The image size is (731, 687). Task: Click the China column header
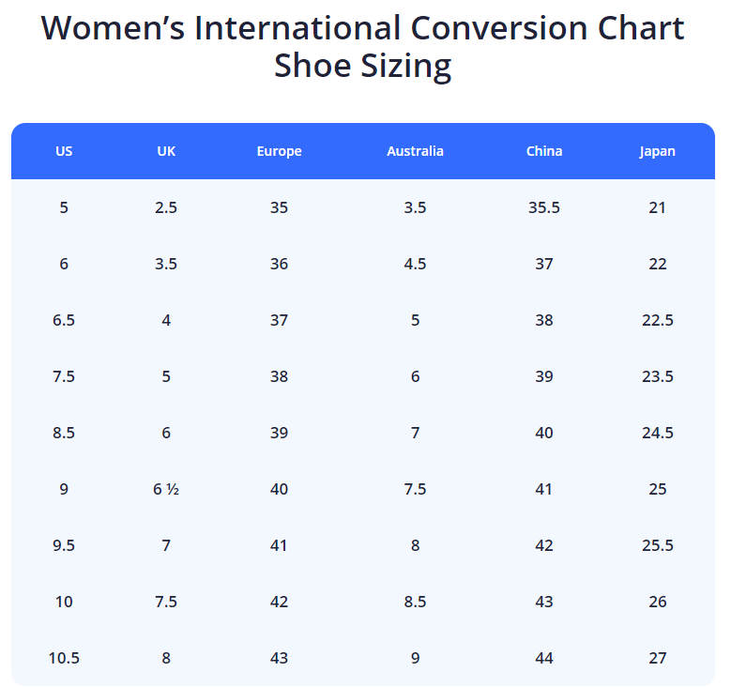[544, 151]
